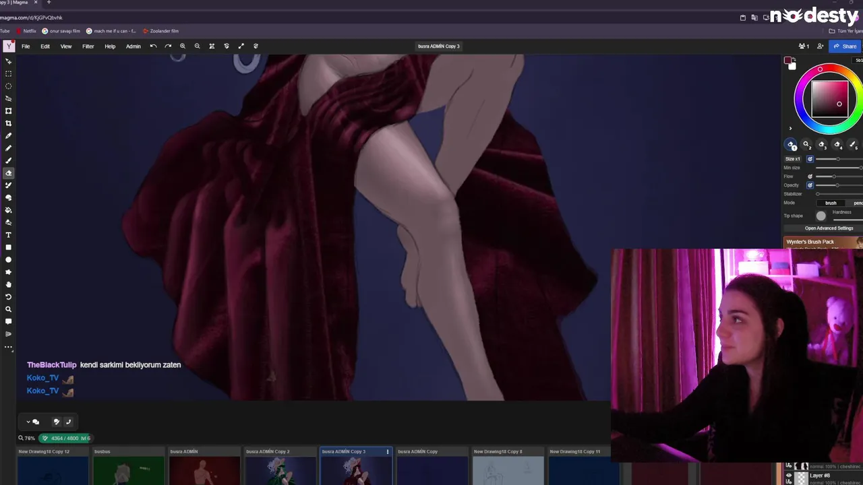Select the Hand pan tool
Image resolution: width=863 pixels, height=485 pixels.
pos(9,284)
